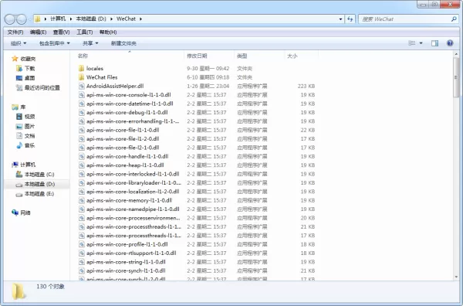Expand the 包含到库中 dropdown

pos(55,43)
